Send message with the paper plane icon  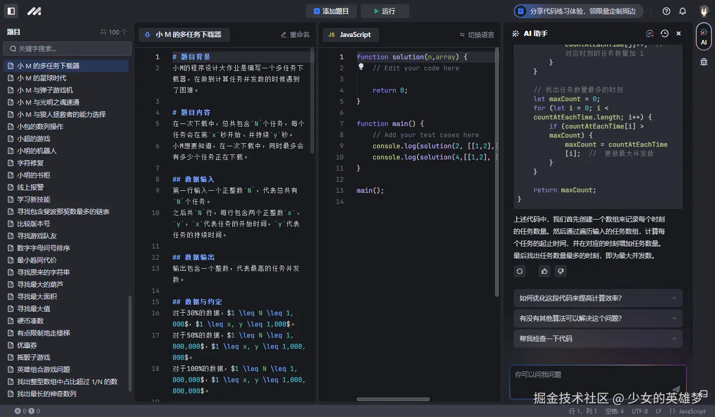[x=676, y=390]
